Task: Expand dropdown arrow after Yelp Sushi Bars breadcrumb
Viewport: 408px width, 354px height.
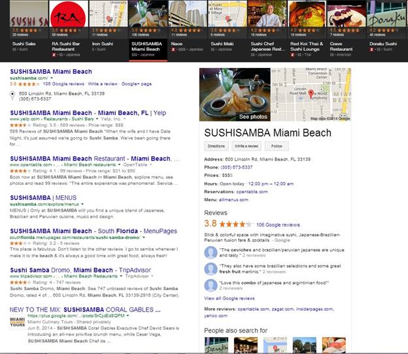Action: [x=97, y=119]
